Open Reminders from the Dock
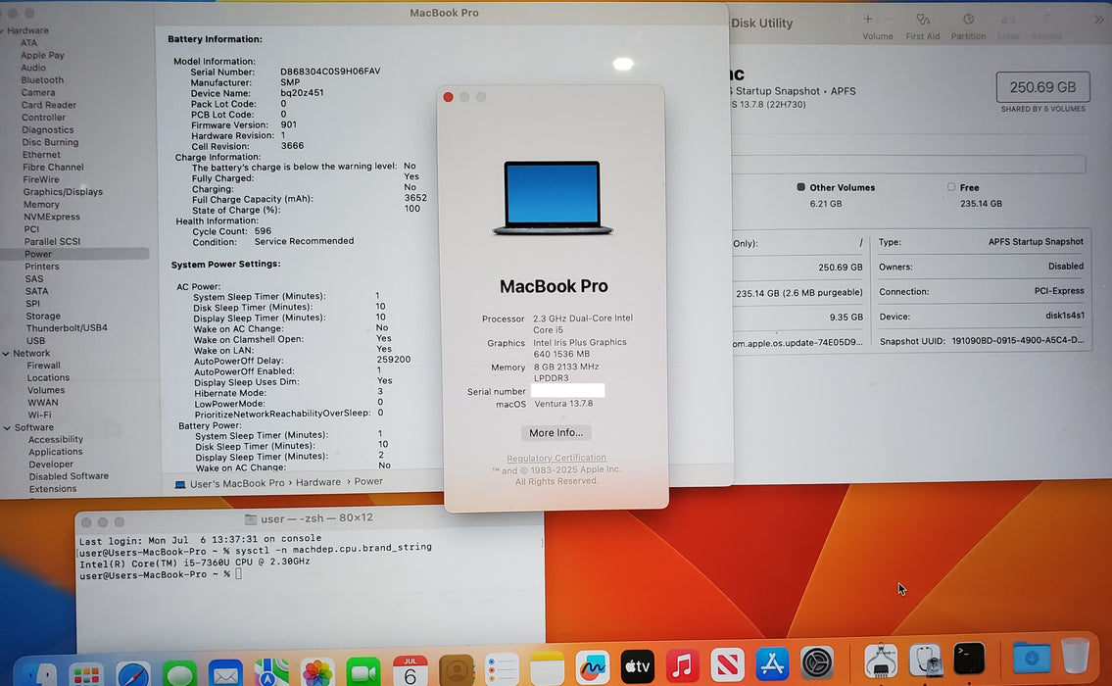This screenshot has width=1112, height=686. tap(502, 669)
